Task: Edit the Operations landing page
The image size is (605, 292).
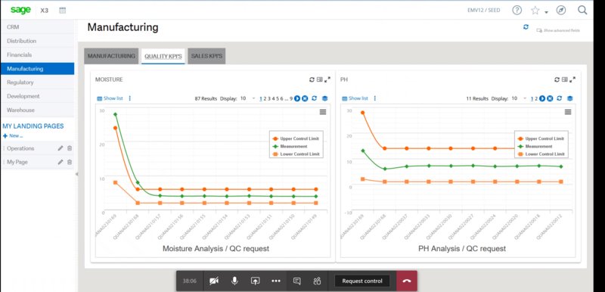Action: [x=60, y=148]
